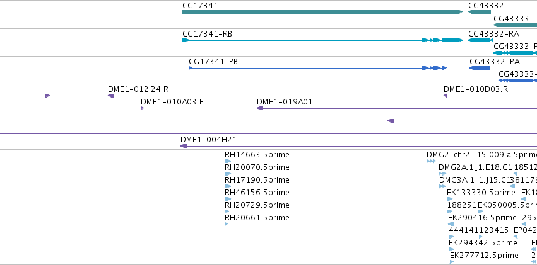The image size is (537, 265).
Task: Select the CG17341-PB protein feature
Action: coord(318,68)
